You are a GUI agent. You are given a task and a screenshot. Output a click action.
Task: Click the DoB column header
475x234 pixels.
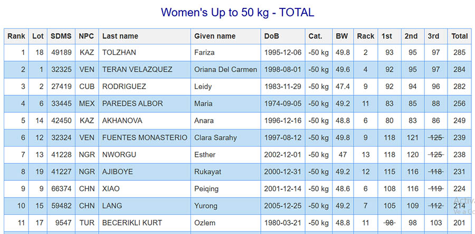272,36
